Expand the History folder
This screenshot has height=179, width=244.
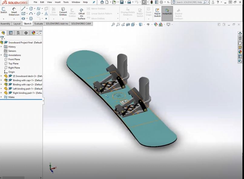(x=2, y=47)
